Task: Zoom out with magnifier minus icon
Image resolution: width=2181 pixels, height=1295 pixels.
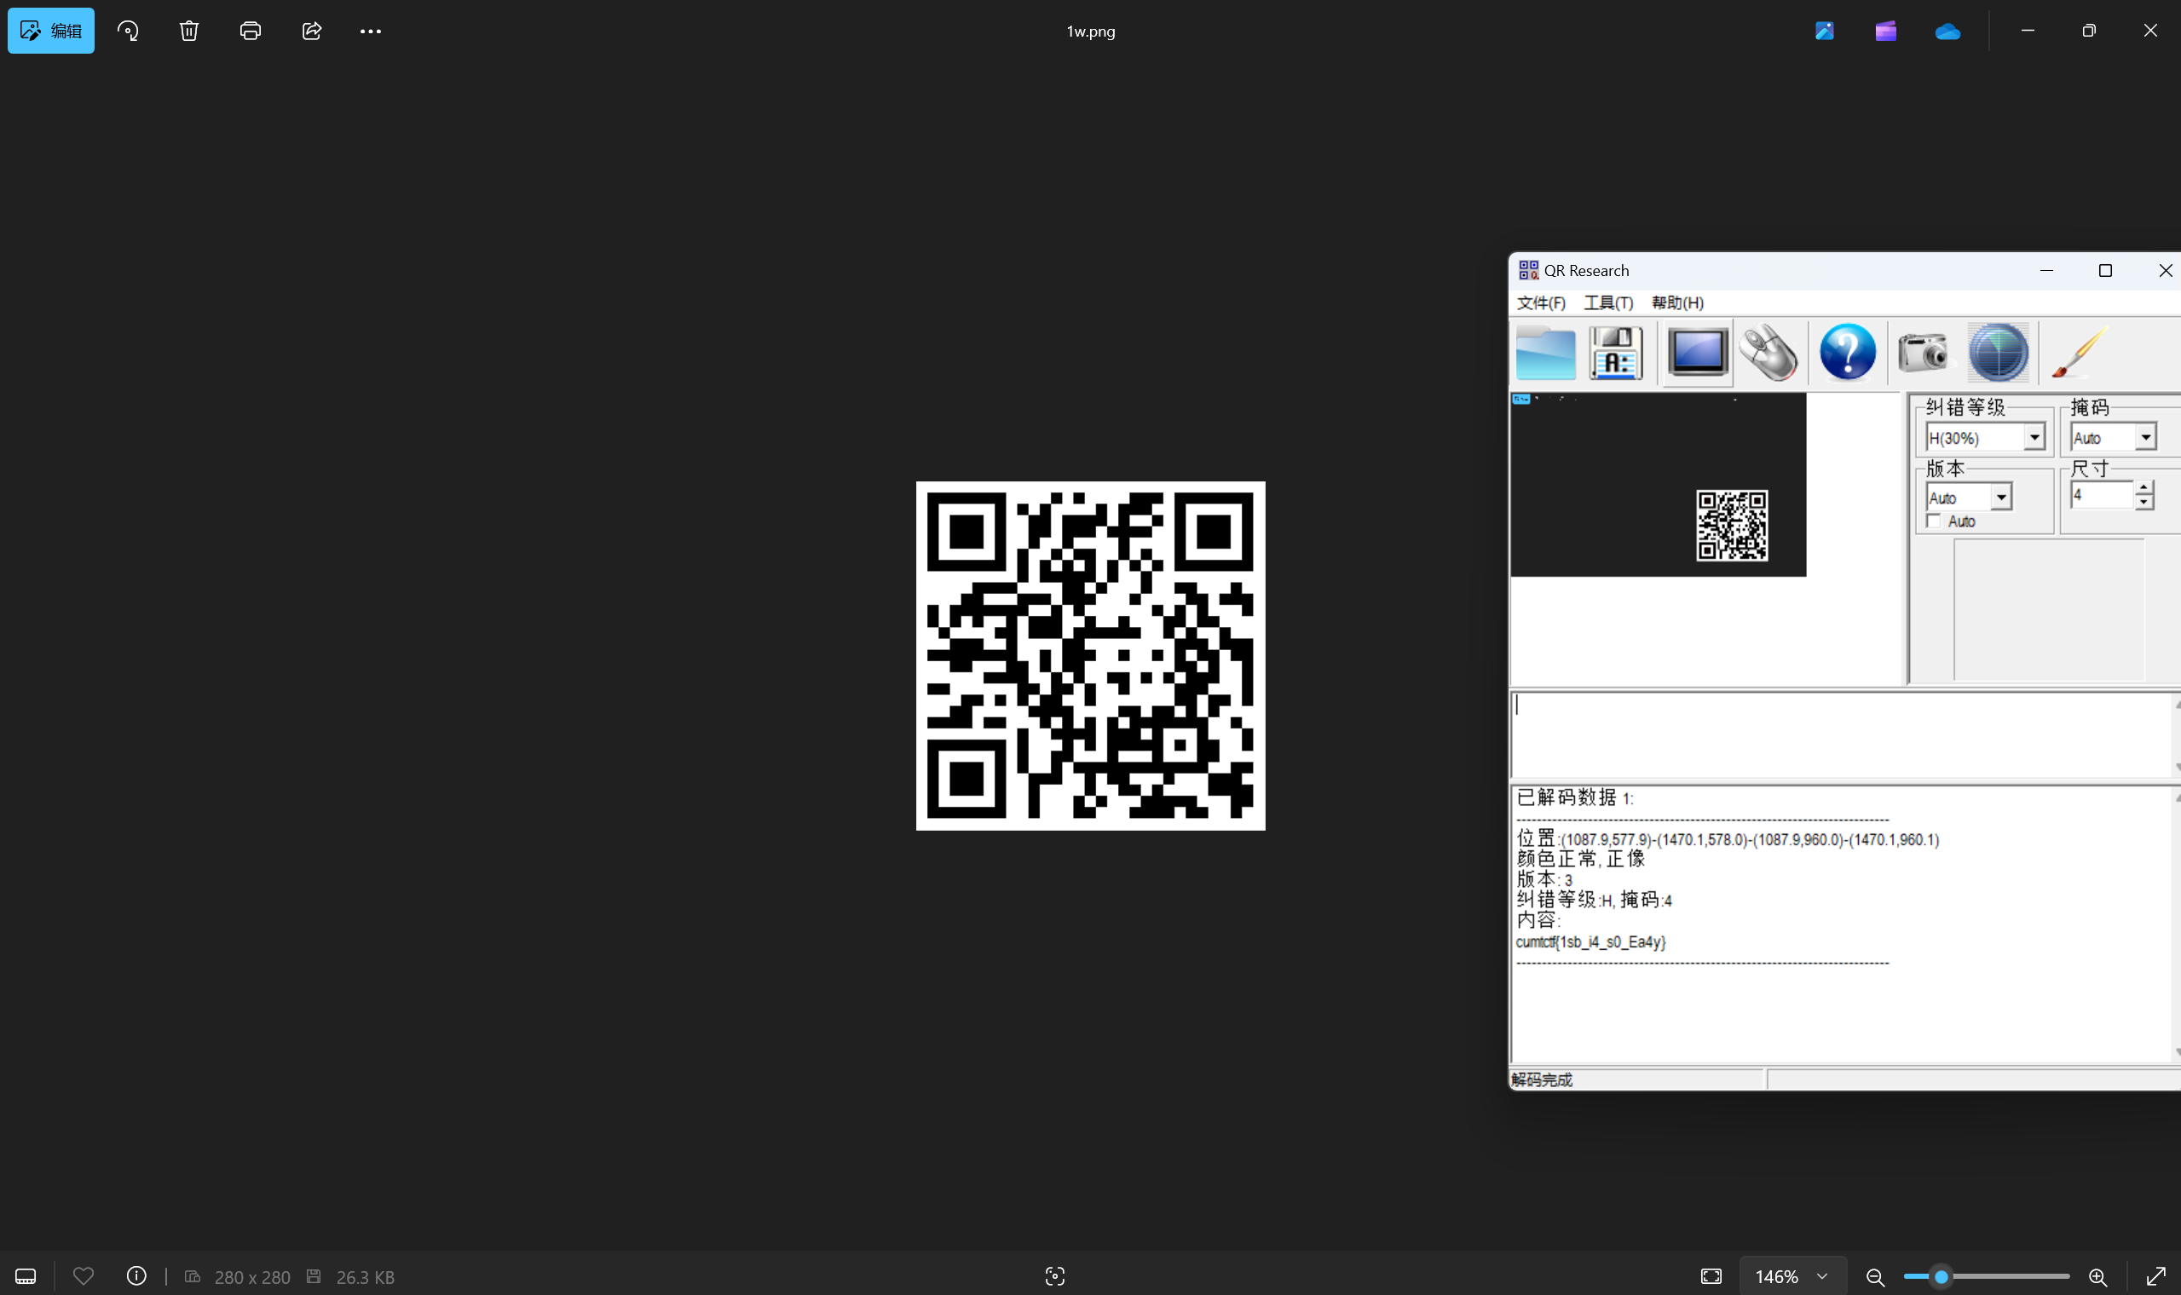Action: (x=1875, y=1276)
